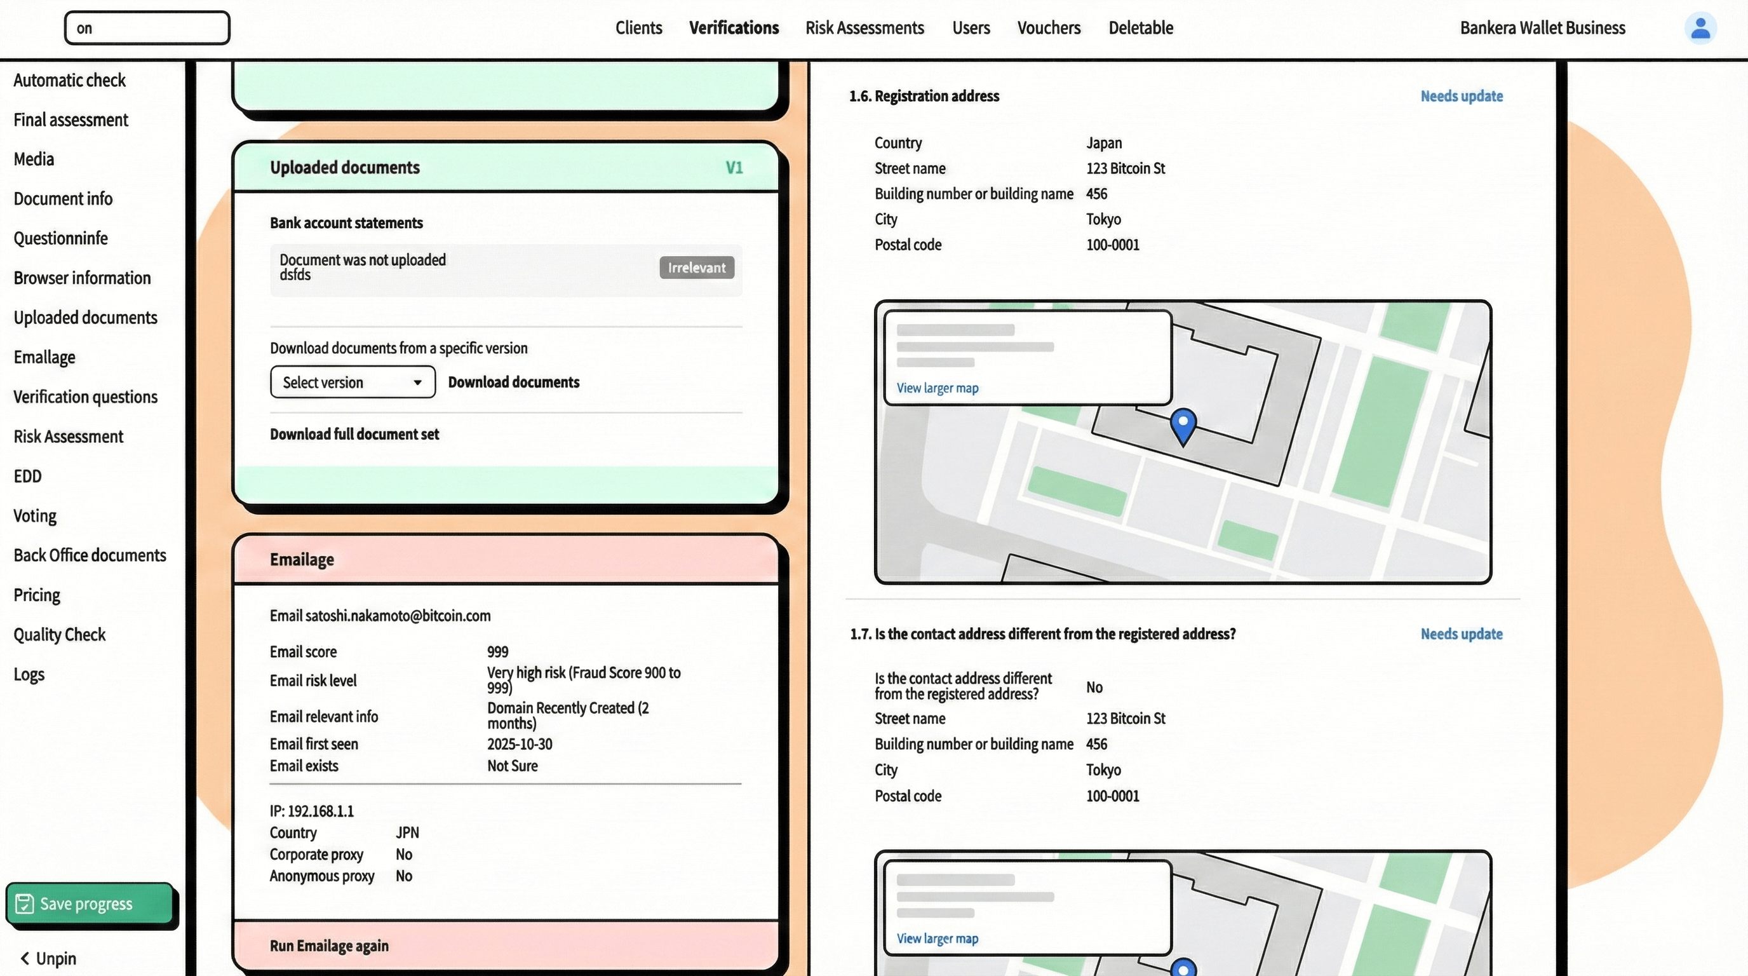Switch to the Clients tab

coord(638,28)
